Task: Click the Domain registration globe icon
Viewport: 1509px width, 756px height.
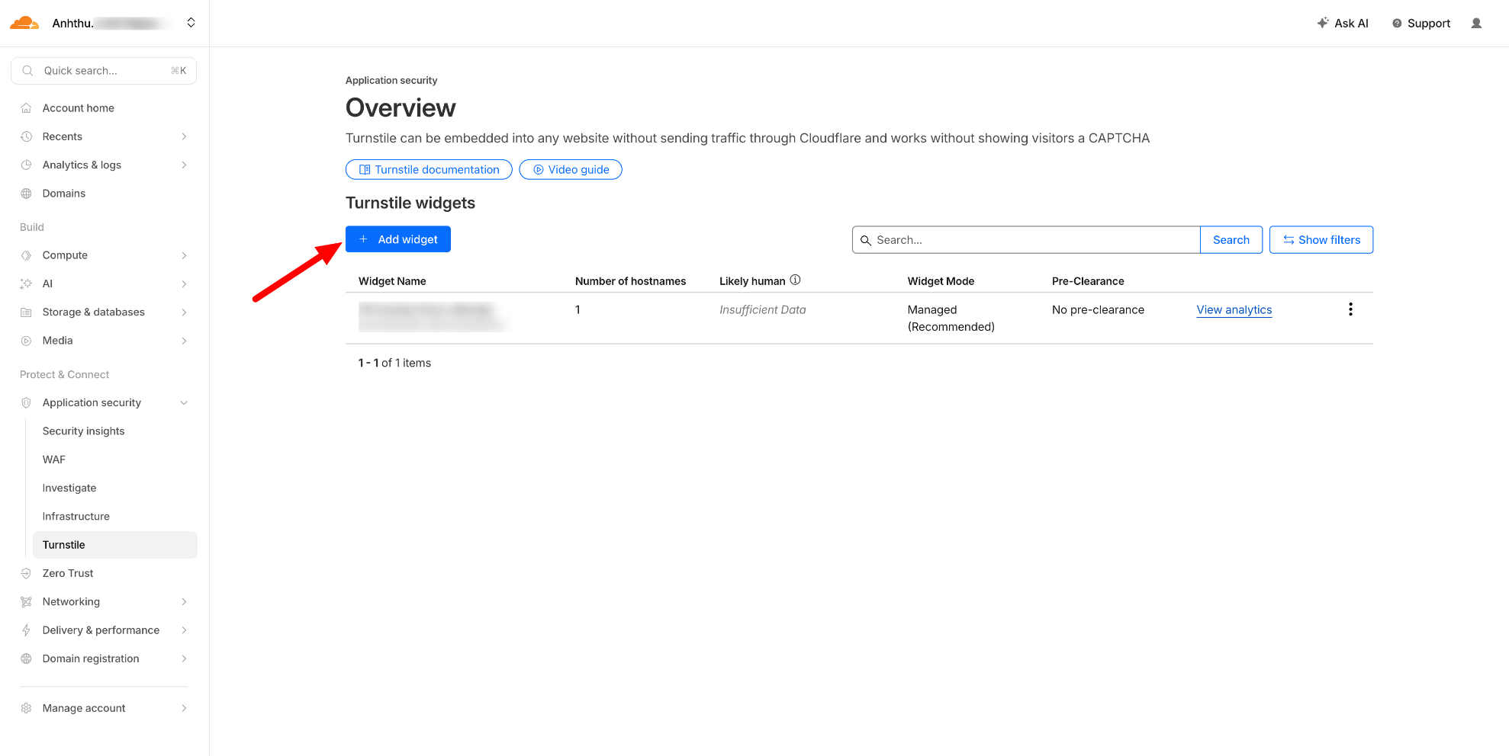Action: (26, 658)
